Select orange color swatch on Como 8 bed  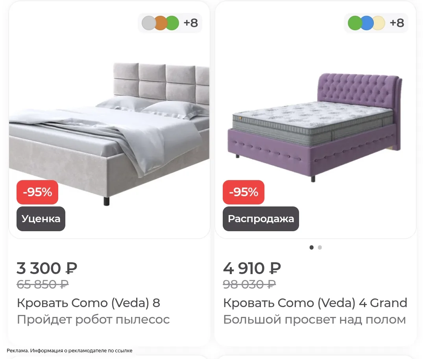[161, 23]
